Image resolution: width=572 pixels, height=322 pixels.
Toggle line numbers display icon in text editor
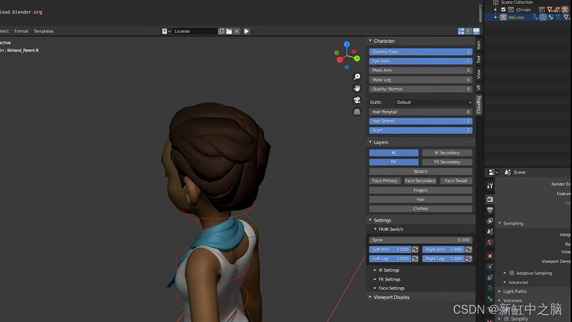pos(461,31)
